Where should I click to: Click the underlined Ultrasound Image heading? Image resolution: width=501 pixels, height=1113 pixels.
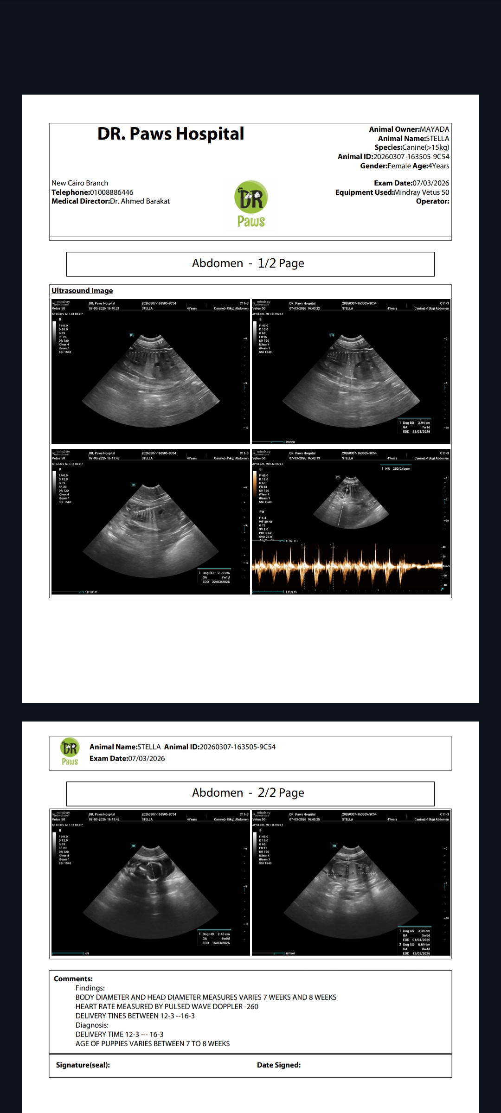pyautogui.click(x=82, y=291)
